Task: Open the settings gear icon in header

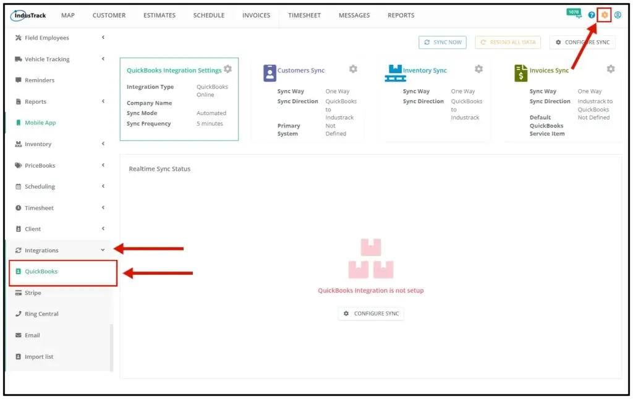Action: (x=605, y=15)
